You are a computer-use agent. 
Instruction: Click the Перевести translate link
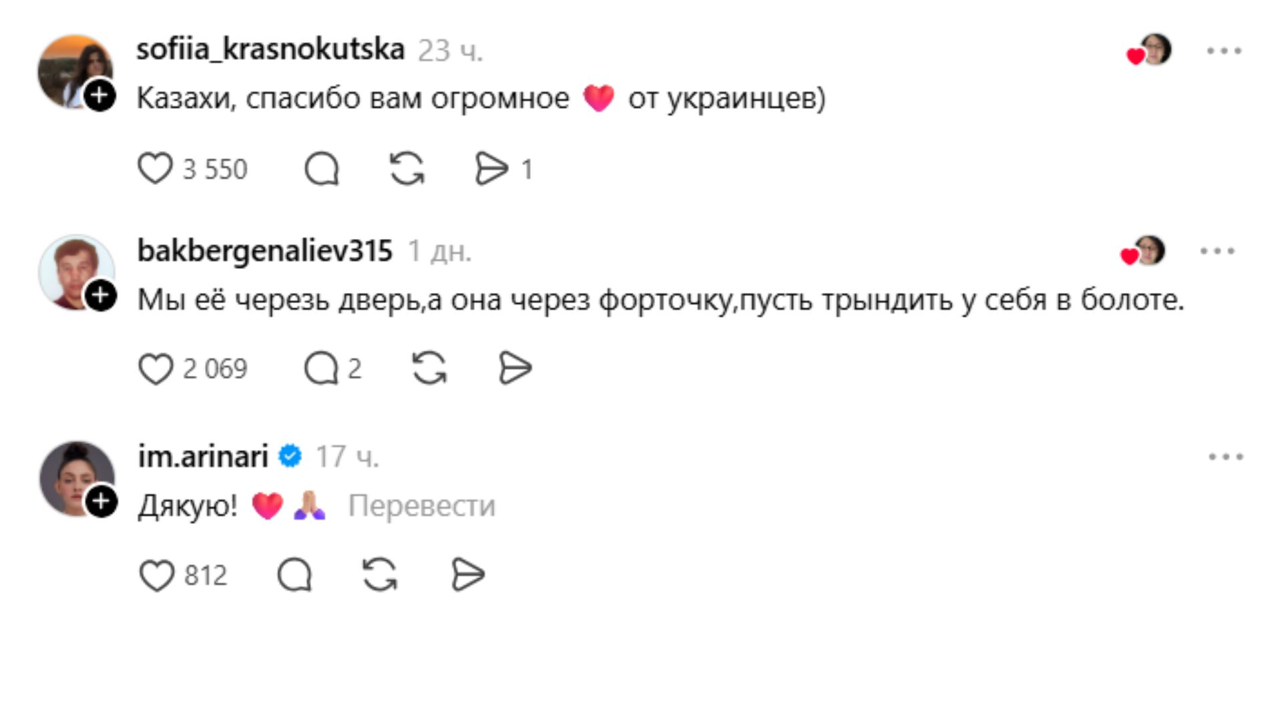[x=421, y=506]
